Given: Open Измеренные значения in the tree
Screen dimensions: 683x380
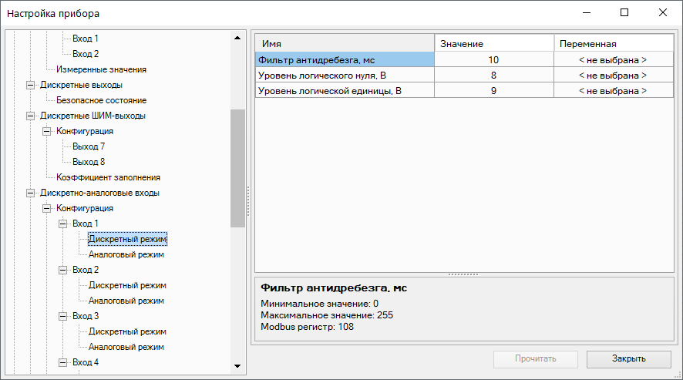Looking at the screenshot, I should pyautogui.click(x=101, y=69).
